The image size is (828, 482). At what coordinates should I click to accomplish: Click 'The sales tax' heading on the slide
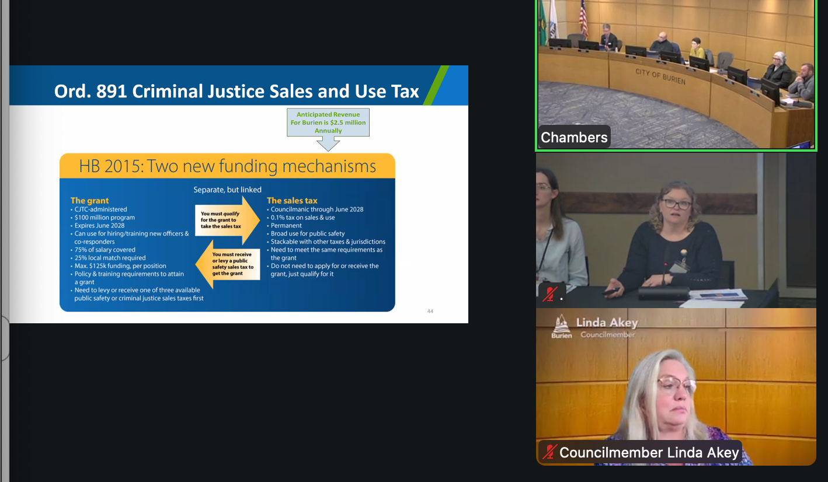pos(292,201)
